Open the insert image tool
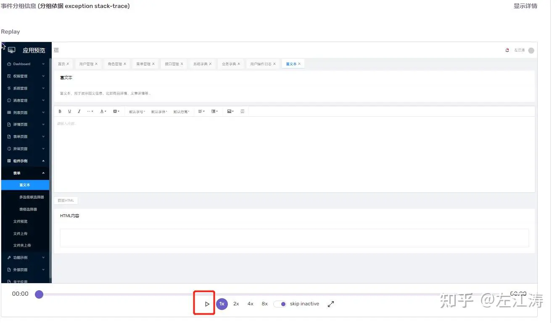 point(230,111)
